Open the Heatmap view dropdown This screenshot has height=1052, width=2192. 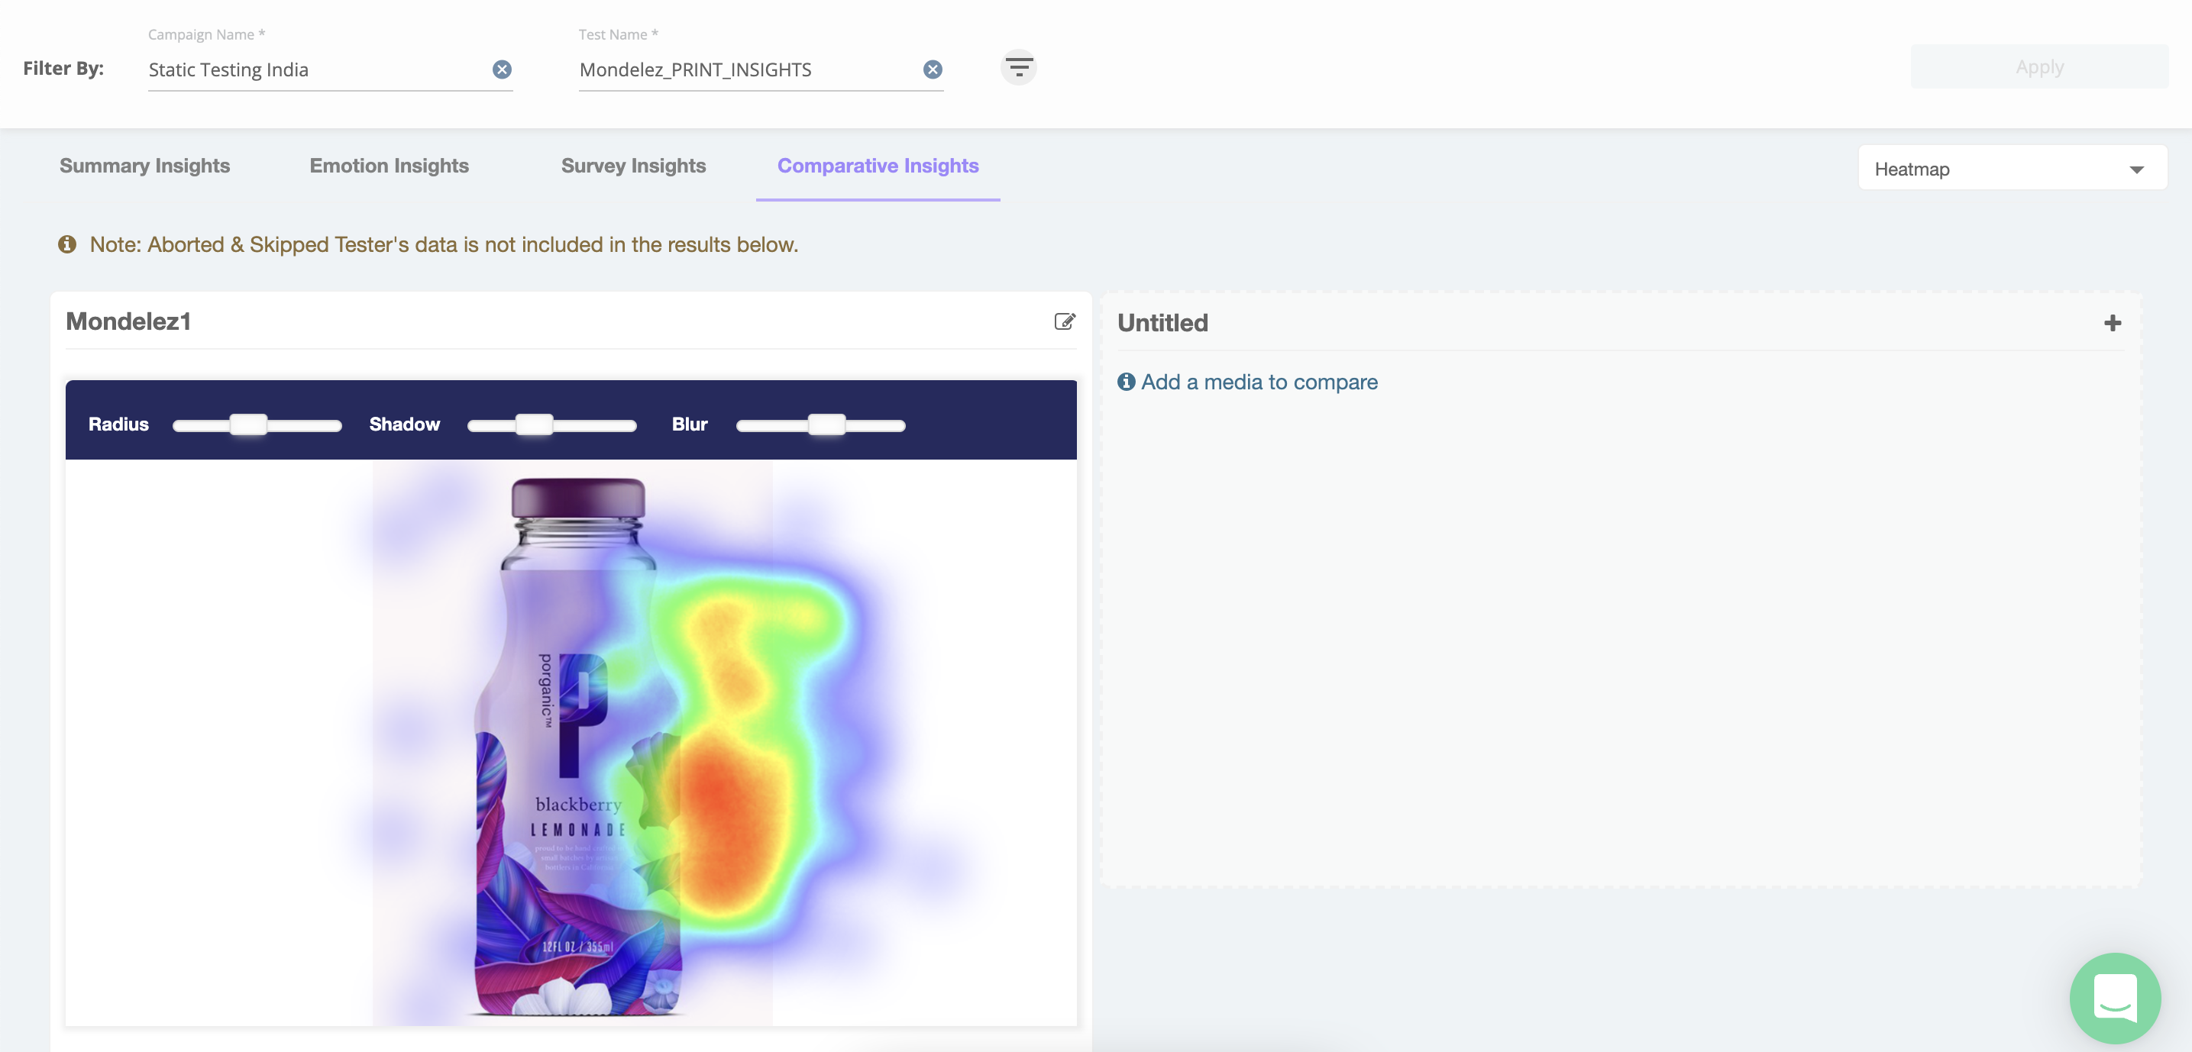coord(2013,169)
